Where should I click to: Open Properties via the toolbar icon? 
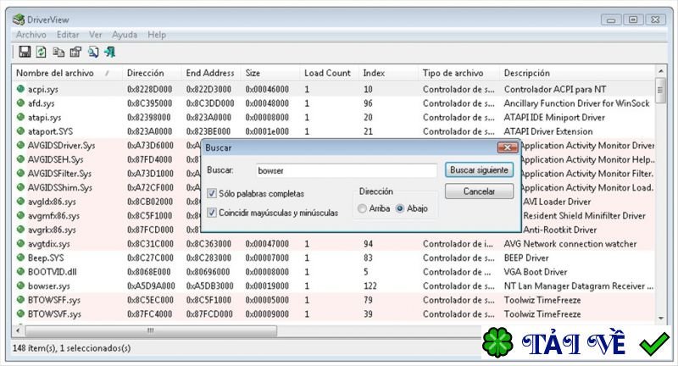75,53
